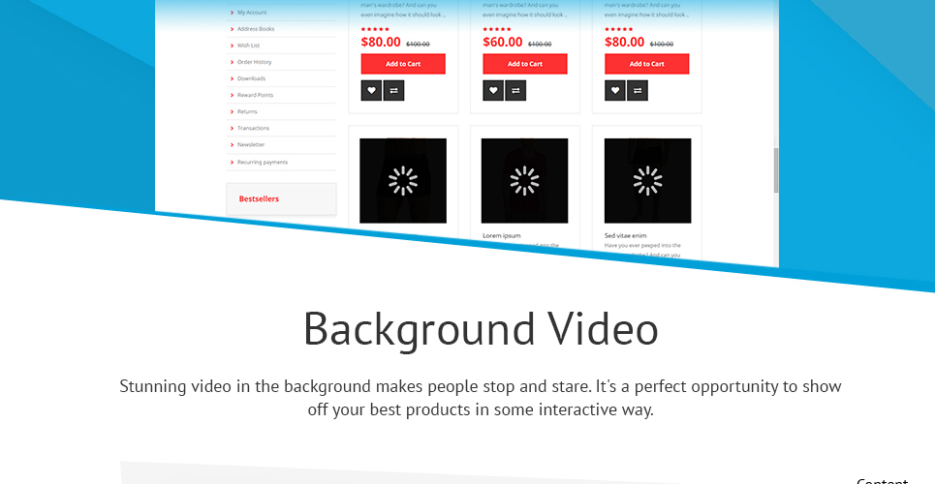Click the red arrow beside Wish List

(x=232, y=45)
